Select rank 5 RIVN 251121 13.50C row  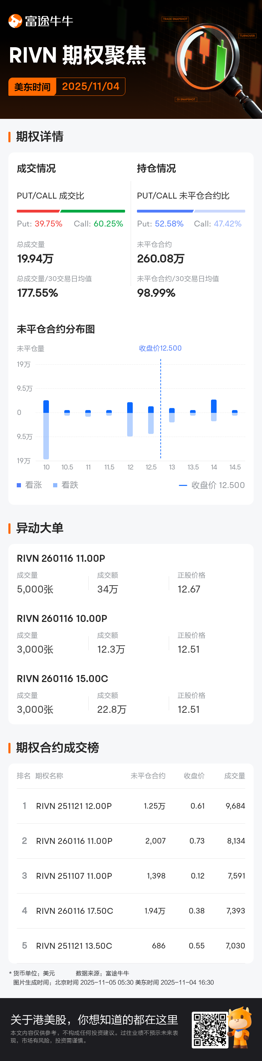(x=131, y=946)
